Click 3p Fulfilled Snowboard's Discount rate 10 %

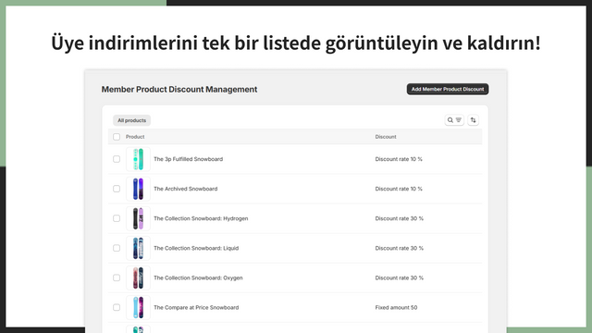coord(399,159)
